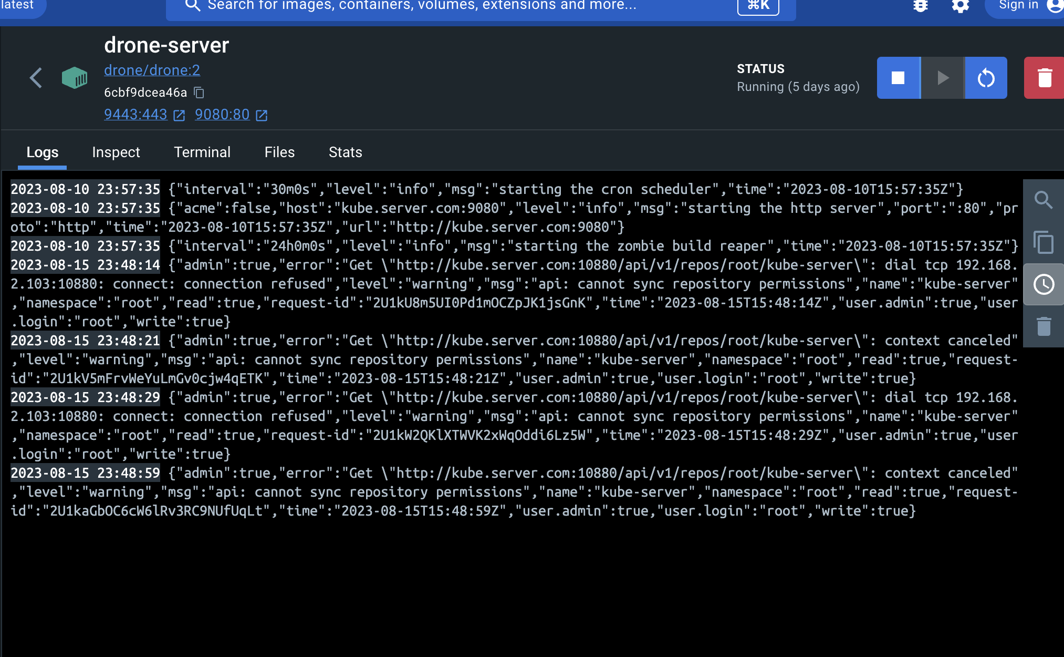The width and height of the screenshot is (1064, 657).
Task: Switch to the Files tab
Action: click(x=279, y=152)
